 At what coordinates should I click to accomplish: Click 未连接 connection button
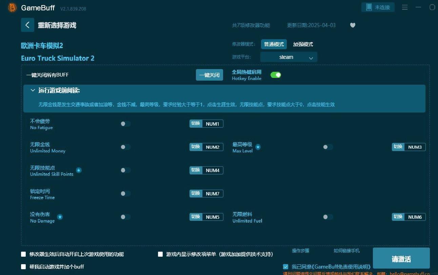tap(378, 7)
